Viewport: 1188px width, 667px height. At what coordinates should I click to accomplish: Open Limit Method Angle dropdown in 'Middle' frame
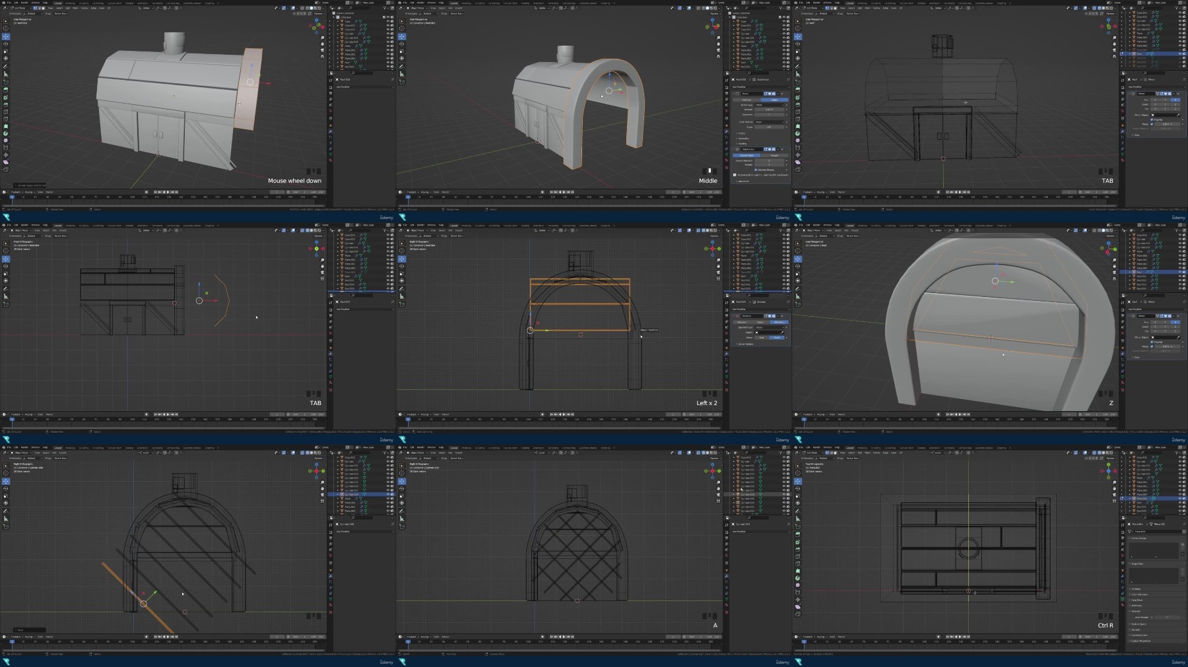click(770, 122)
